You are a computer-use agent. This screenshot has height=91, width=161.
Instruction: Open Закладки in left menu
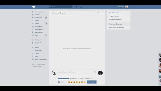coord(37,40)
